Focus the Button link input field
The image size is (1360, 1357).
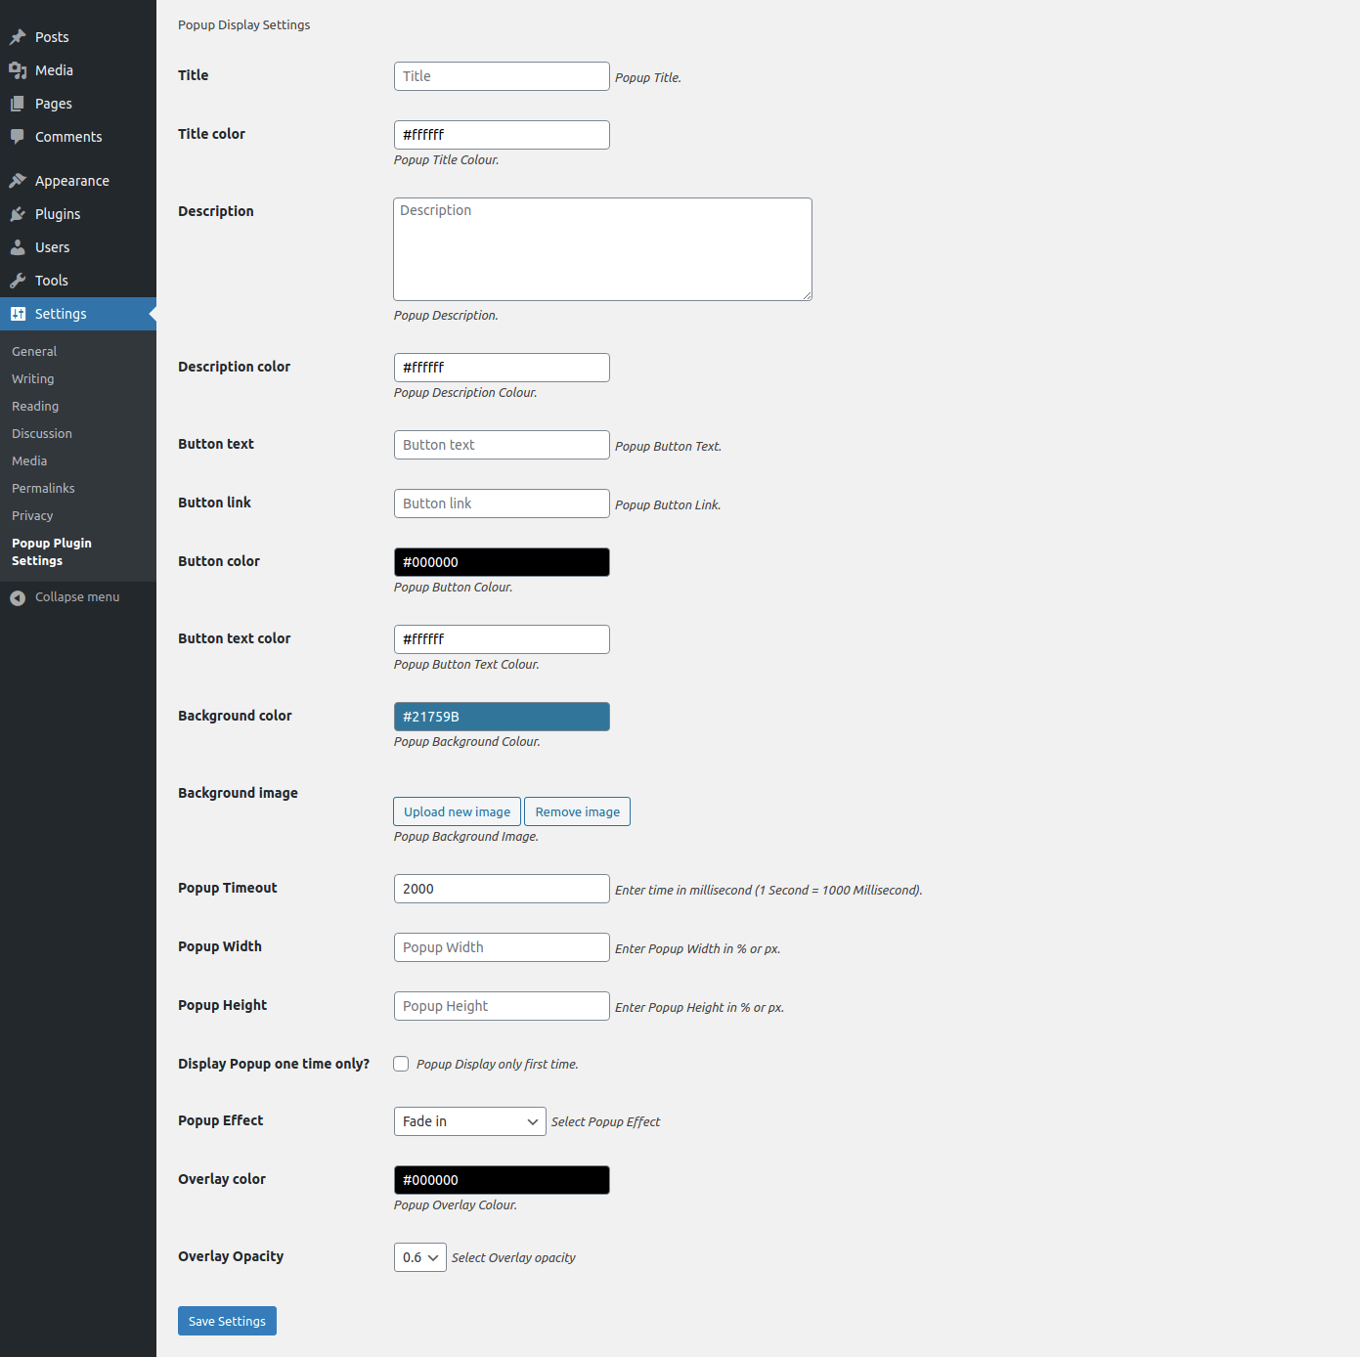tap(502, 503)
